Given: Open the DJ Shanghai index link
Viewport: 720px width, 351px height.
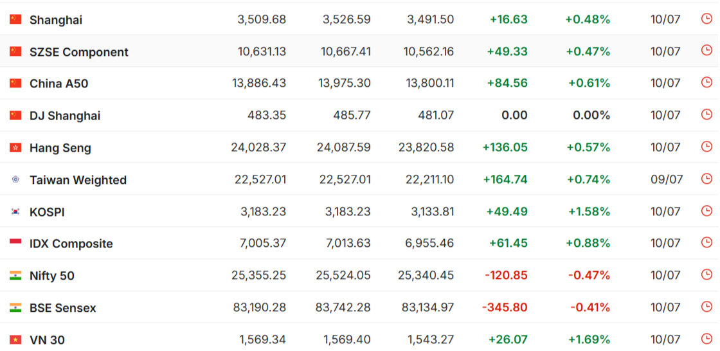Looking at the screenshot, I should click(65, 116).
